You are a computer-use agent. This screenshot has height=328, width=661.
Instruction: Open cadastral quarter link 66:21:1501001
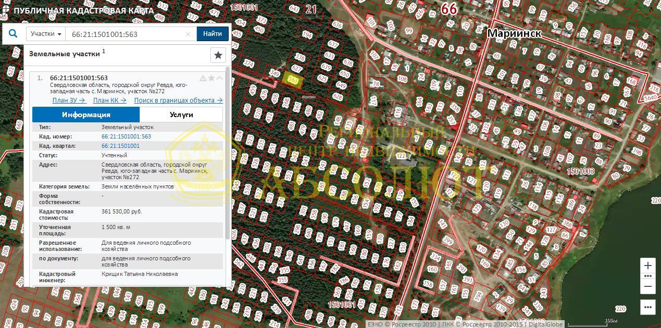pyautogui.click(x=120, y=146)
